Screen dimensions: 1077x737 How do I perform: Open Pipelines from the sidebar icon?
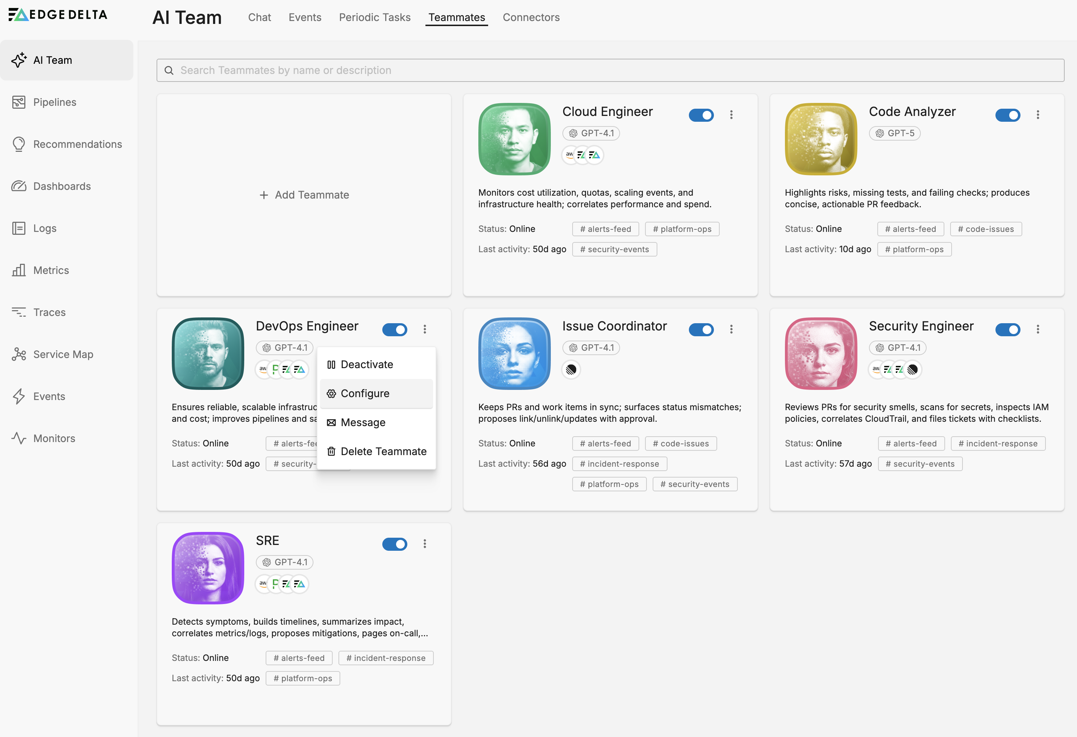(x=18, y=102)
